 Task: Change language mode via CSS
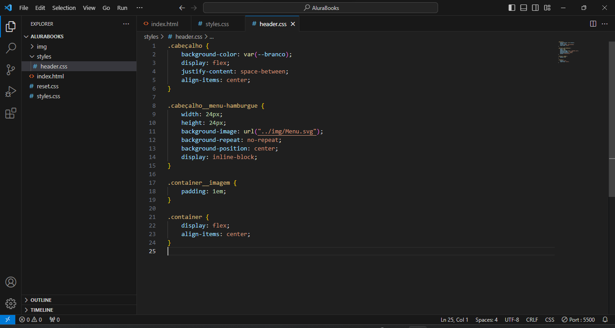click(x=550, y=319)
